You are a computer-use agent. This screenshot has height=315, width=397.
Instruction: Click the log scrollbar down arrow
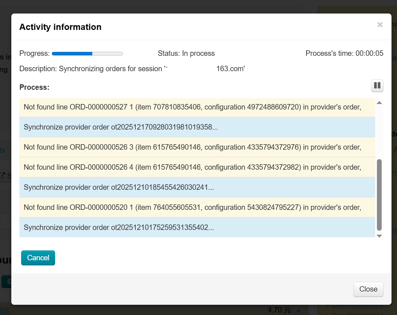pos(379,236)
